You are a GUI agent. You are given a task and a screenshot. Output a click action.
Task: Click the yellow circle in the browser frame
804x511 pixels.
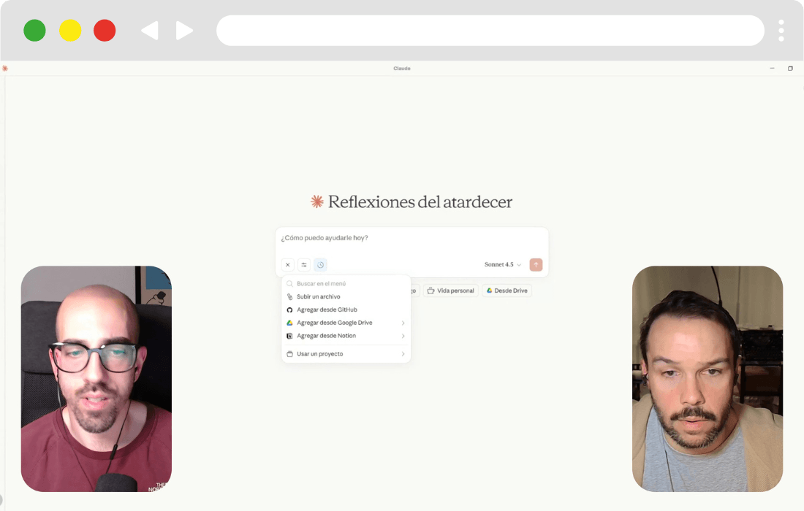[70, 30]
